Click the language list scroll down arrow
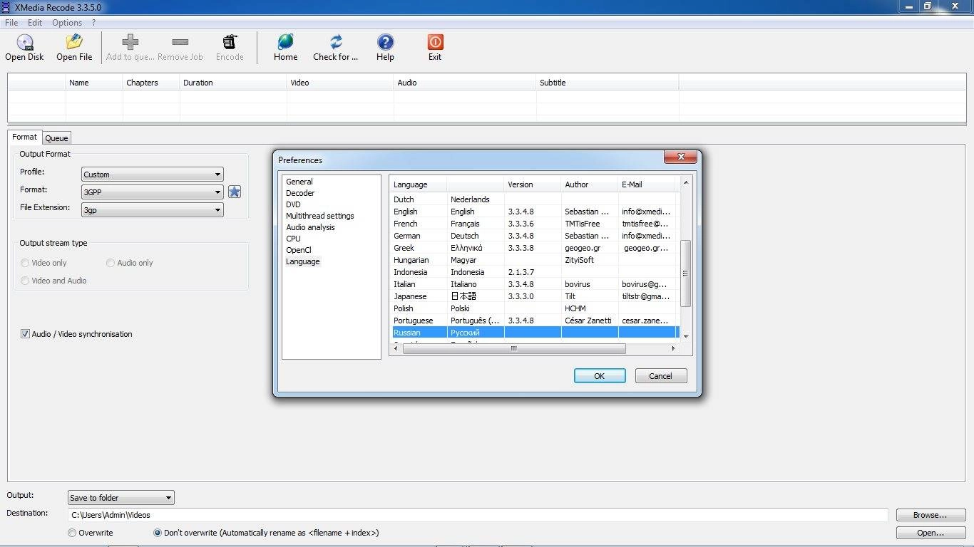This screenshot has height=547, width=974. point(686,336)
